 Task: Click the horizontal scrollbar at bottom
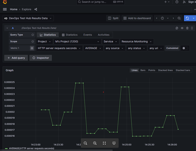pos(56,150)
